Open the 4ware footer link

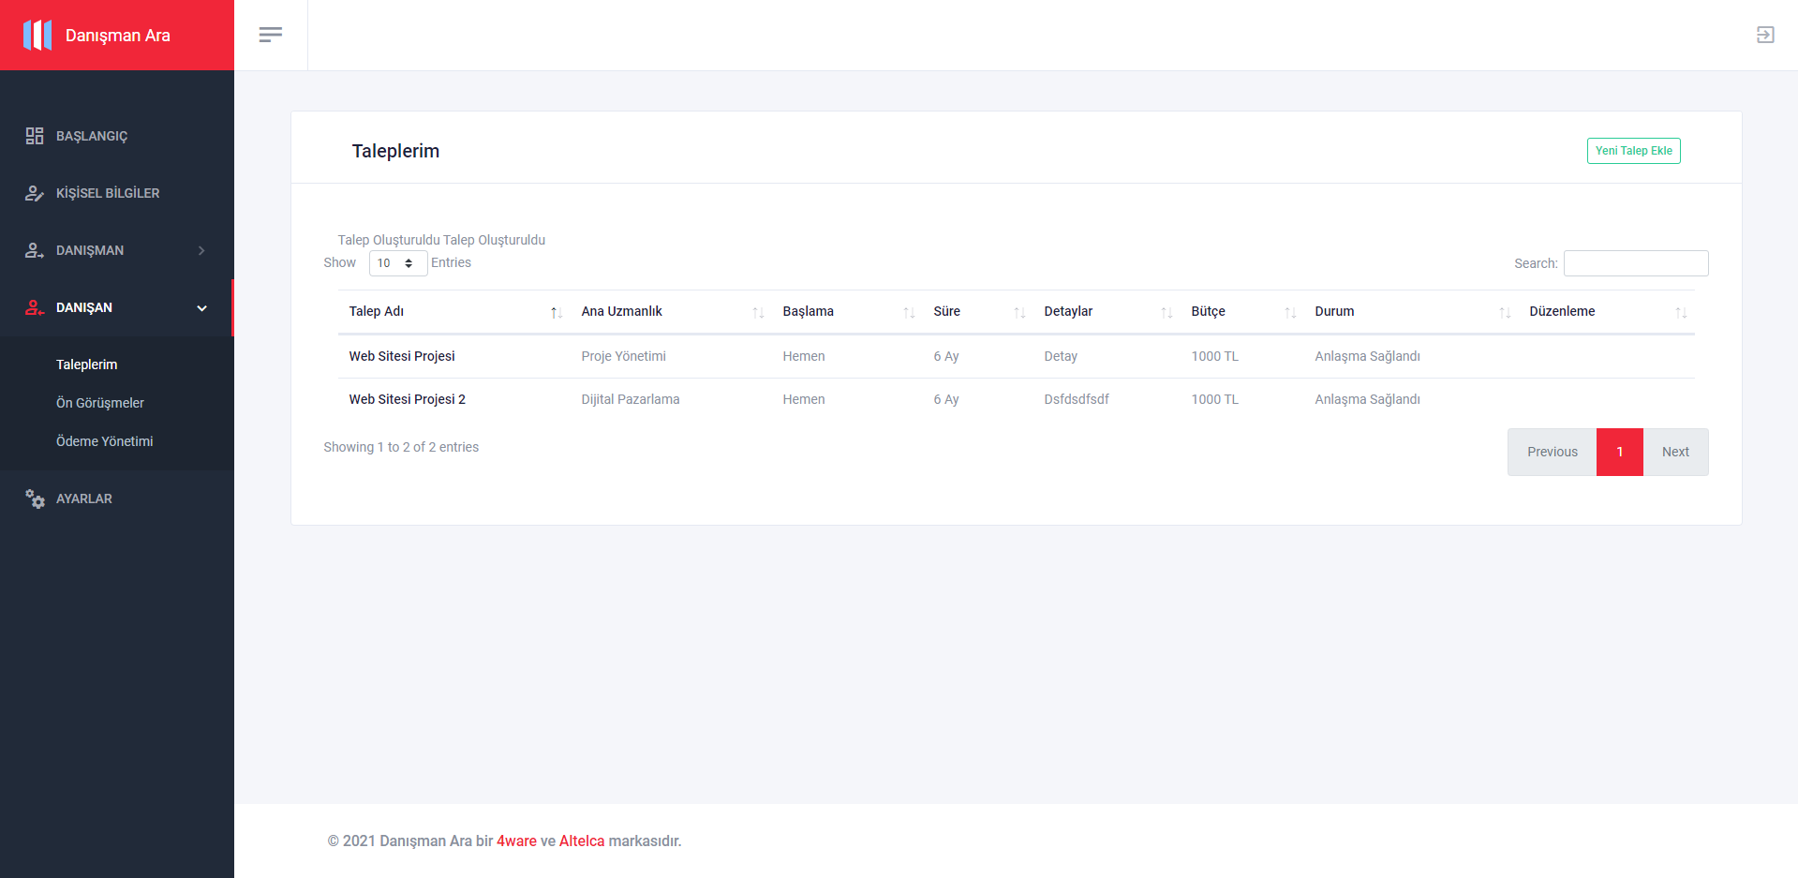tap(516, 841)
